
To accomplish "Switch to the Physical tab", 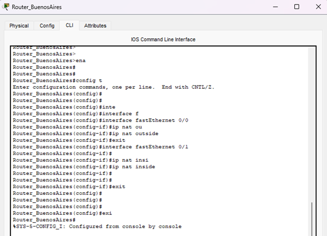I will [x=19, y=26].
